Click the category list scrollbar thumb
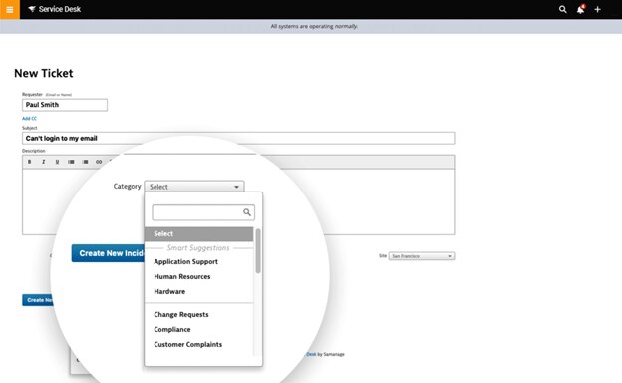 coord(258,250)
